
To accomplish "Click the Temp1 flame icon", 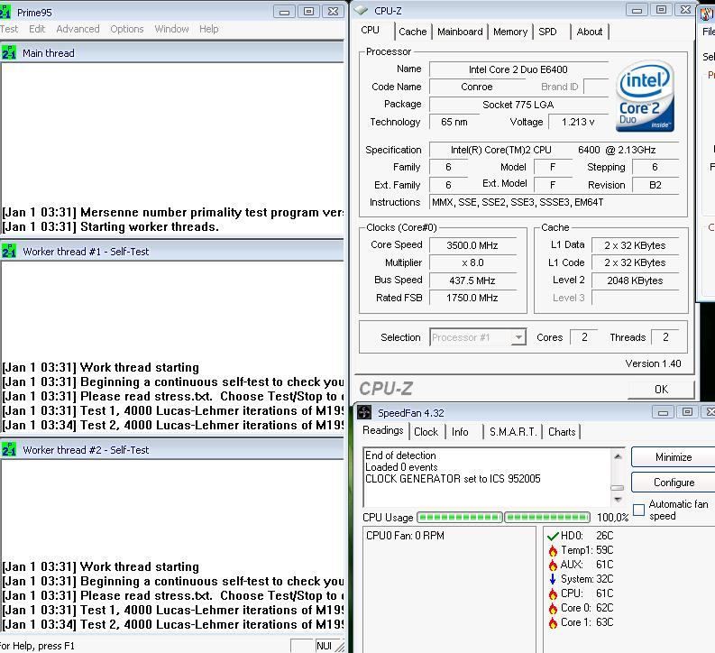I will (x=553, y=550).
